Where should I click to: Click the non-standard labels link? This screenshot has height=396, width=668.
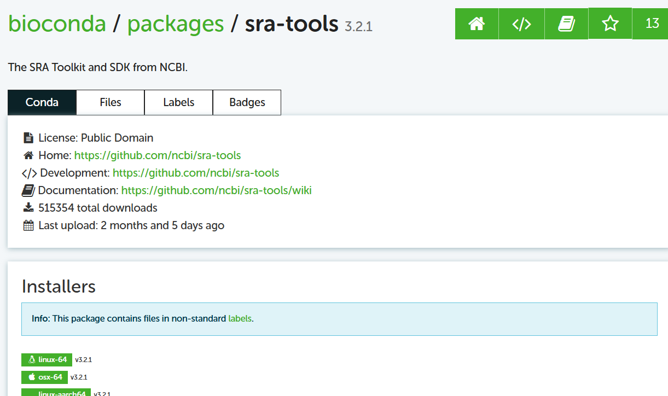240,318
